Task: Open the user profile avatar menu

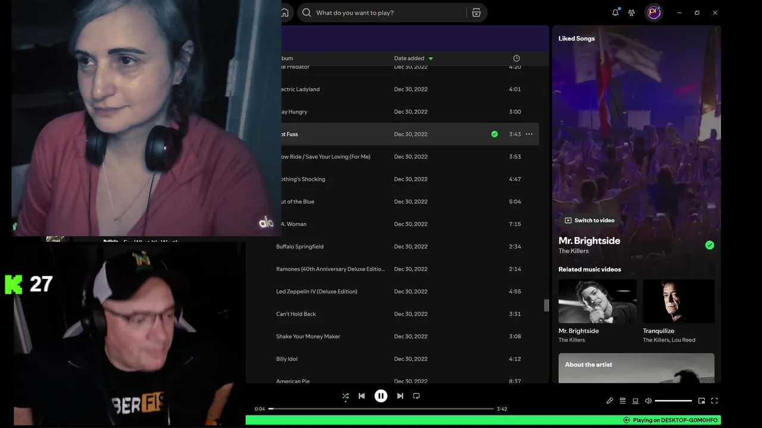Action: (x=654, y=12)
